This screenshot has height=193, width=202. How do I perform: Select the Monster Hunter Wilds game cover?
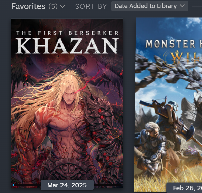pyautogui.click(x=169, y=104)
